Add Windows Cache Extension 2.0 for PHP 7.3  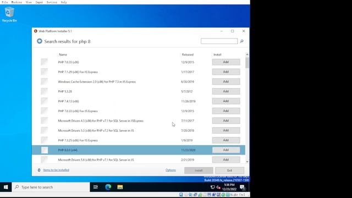(226, 81)
